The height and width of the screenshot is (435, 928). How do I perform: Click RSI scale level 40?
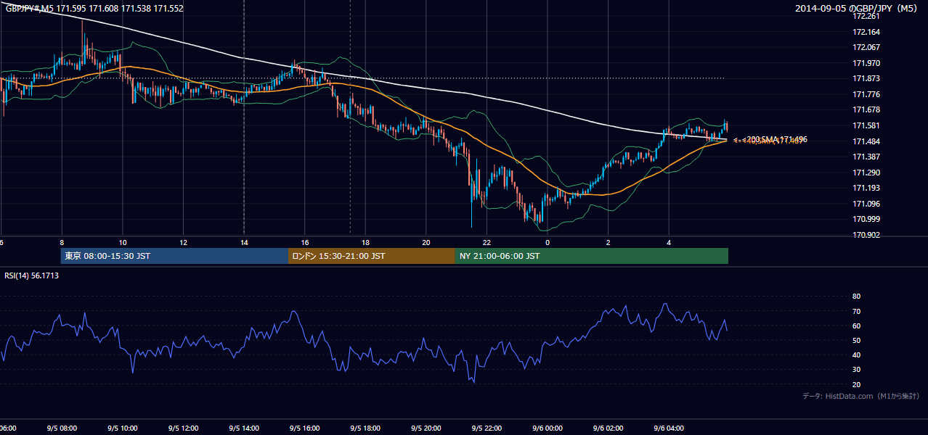click(x=857, y=355)
